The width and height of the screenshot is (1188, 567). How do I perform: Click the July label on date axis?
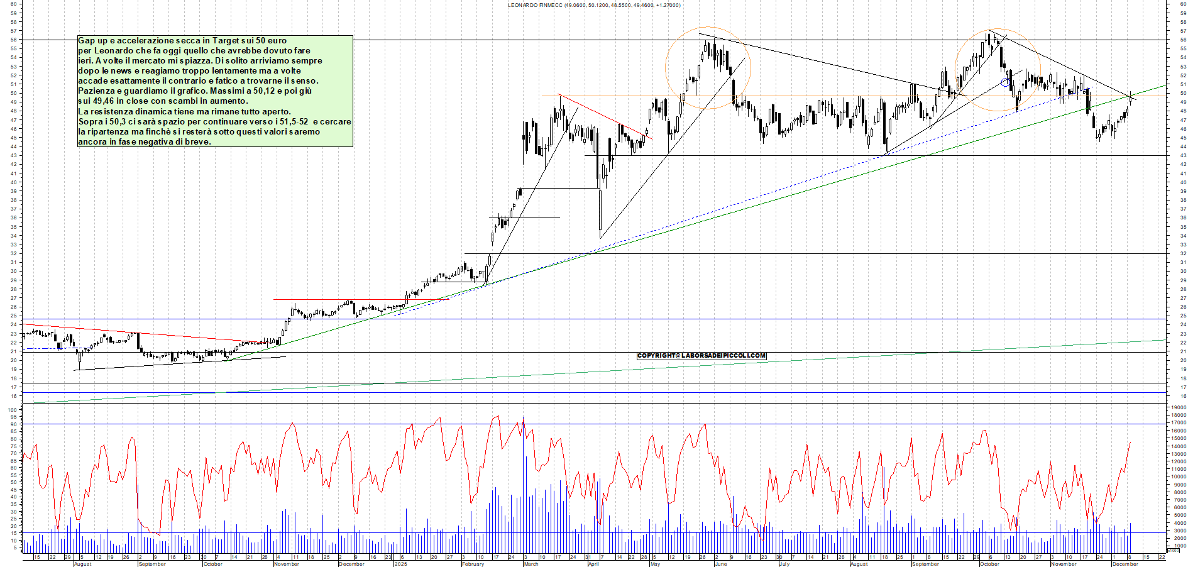click(784, 564)
